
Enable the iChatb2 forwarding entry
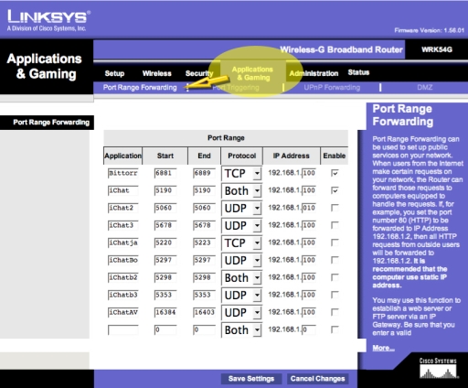pos(335,277)
